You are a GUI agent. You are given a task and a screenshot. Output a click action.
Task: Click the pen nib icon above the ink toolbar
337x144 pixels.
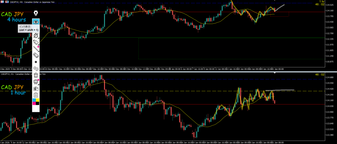click(36, 13)
